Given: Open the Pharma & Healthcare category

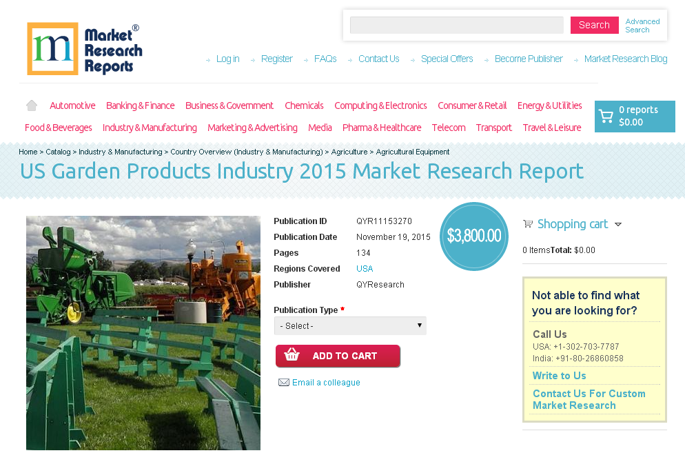Looking at the screenshot, I should point(381,128).
